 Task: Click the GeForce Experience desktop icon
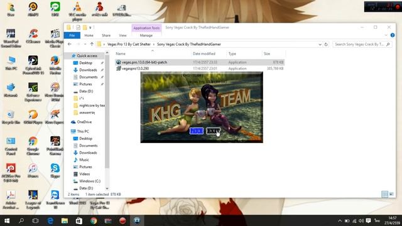click(x=33, y=92)
